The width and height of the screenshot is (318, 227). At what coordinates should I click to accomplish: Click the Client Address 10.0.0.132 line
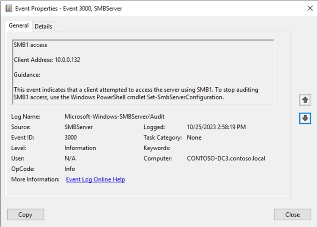(47, 60)
